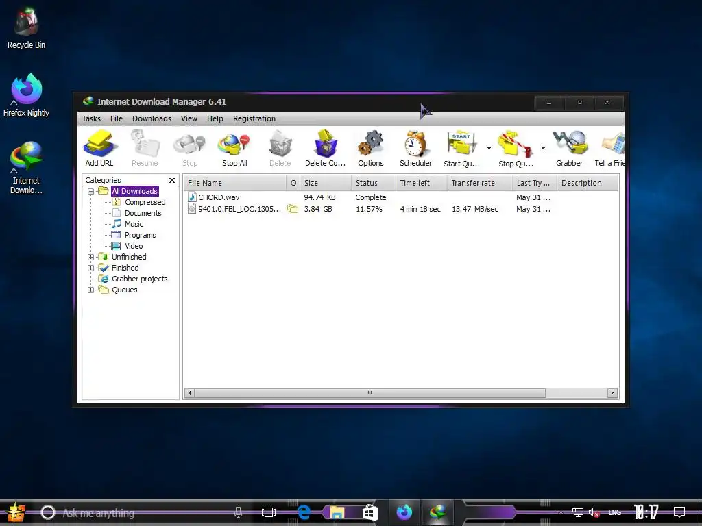Open Internet Download Manager desktop shortcut
This screenshot has width=702, height=526.
[26, 168]
